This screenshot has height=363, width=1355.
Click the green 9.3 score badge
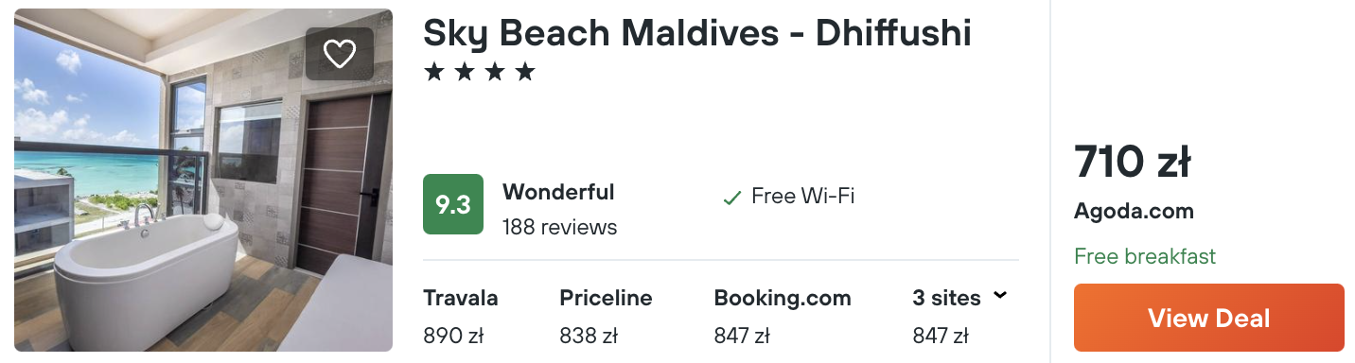[453, 204]
